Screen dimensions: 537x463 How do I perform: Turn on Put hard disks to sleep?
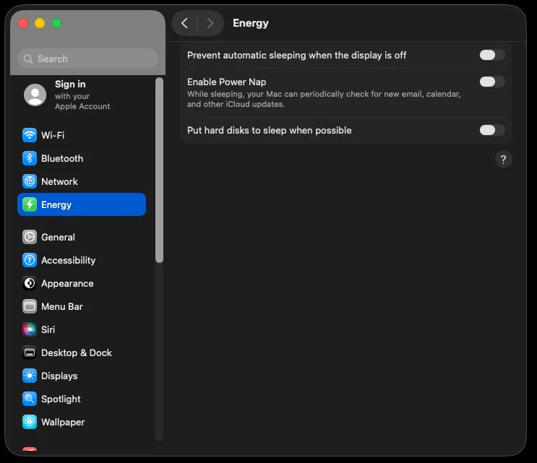pyautogui.click(x=491, y=130)
